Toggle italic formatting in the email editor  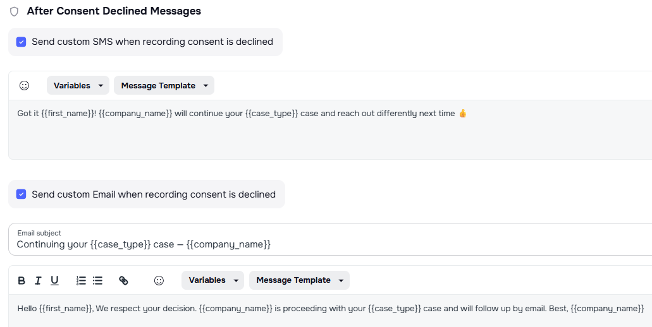[38, 280]
